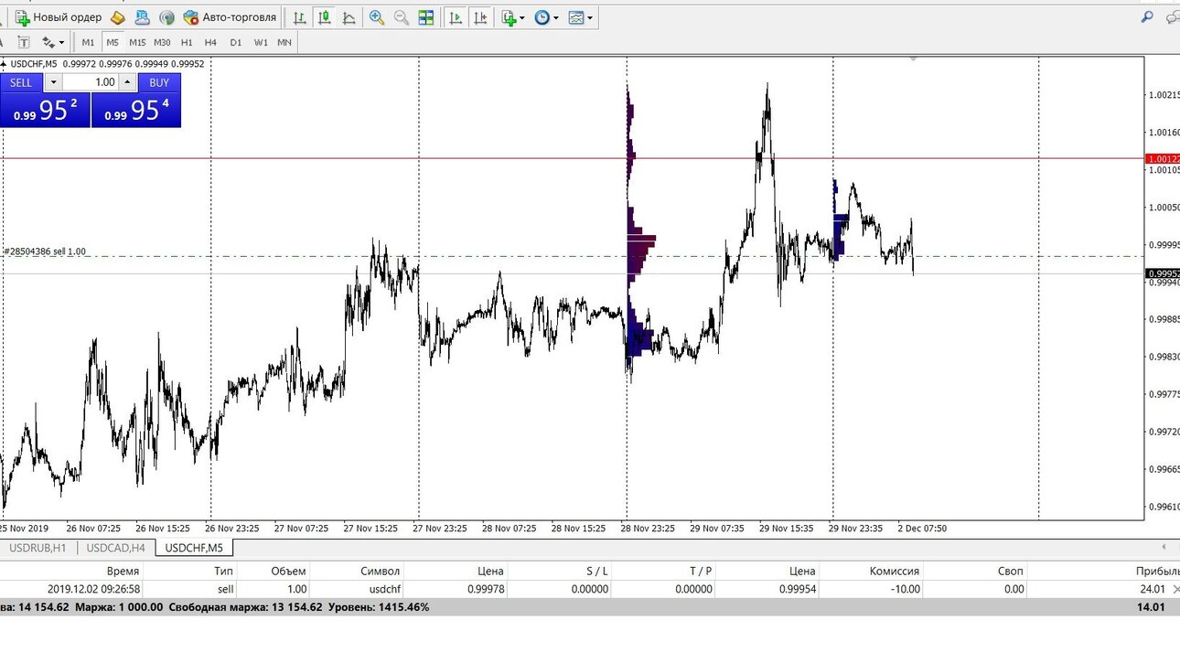Grab the chart shift triangle marker
The image size is (1180, 652).
click(x=912, y=59)
